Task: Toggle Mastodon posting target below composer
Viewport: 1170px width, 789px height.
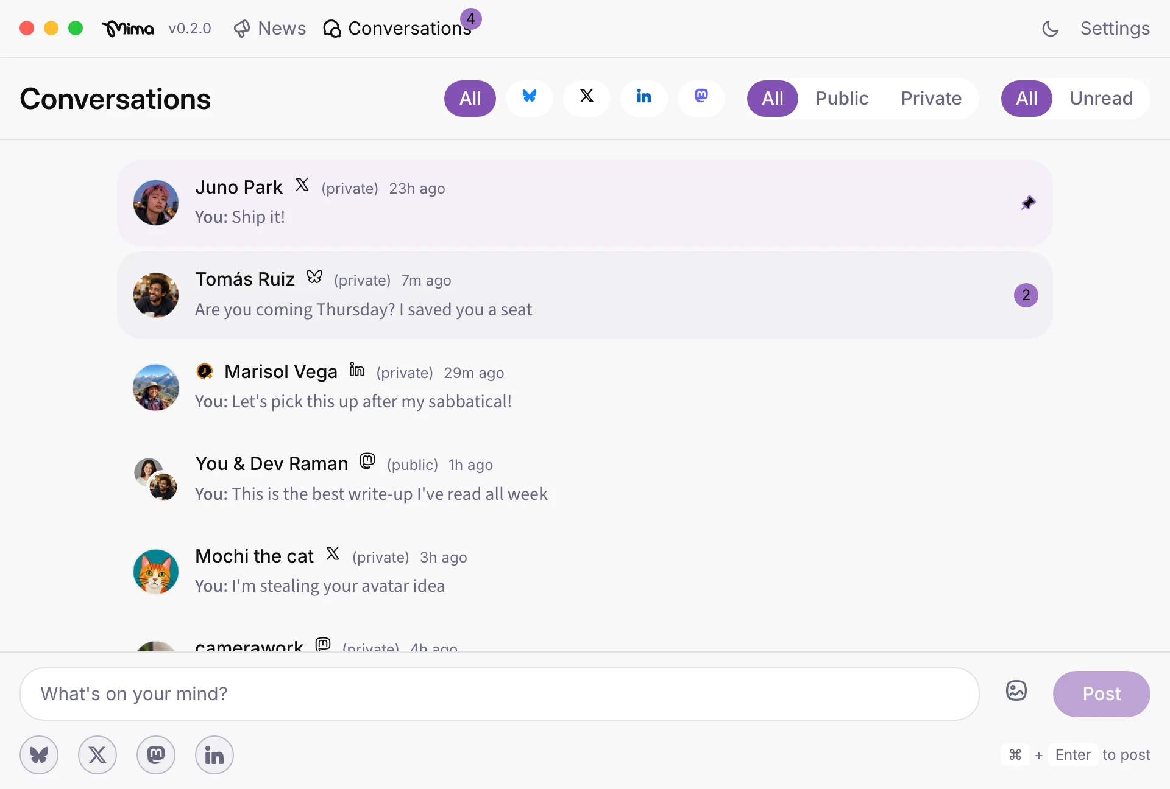Action: pos(156,755)
